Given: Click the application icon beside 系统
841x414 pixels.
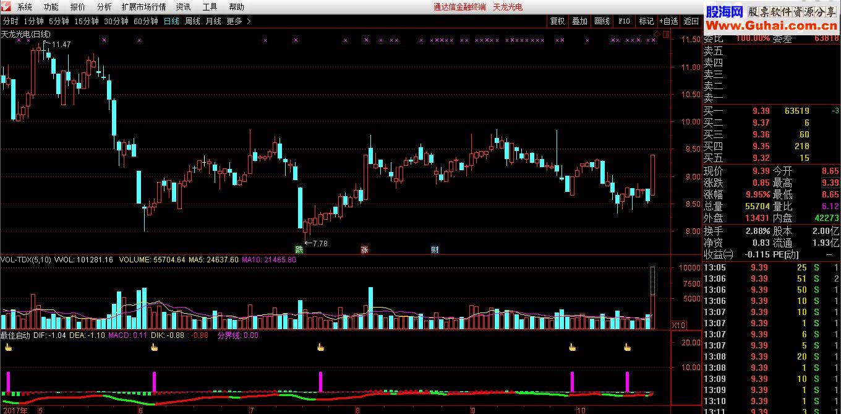Looking at the screenshot, I should (7, 7).
